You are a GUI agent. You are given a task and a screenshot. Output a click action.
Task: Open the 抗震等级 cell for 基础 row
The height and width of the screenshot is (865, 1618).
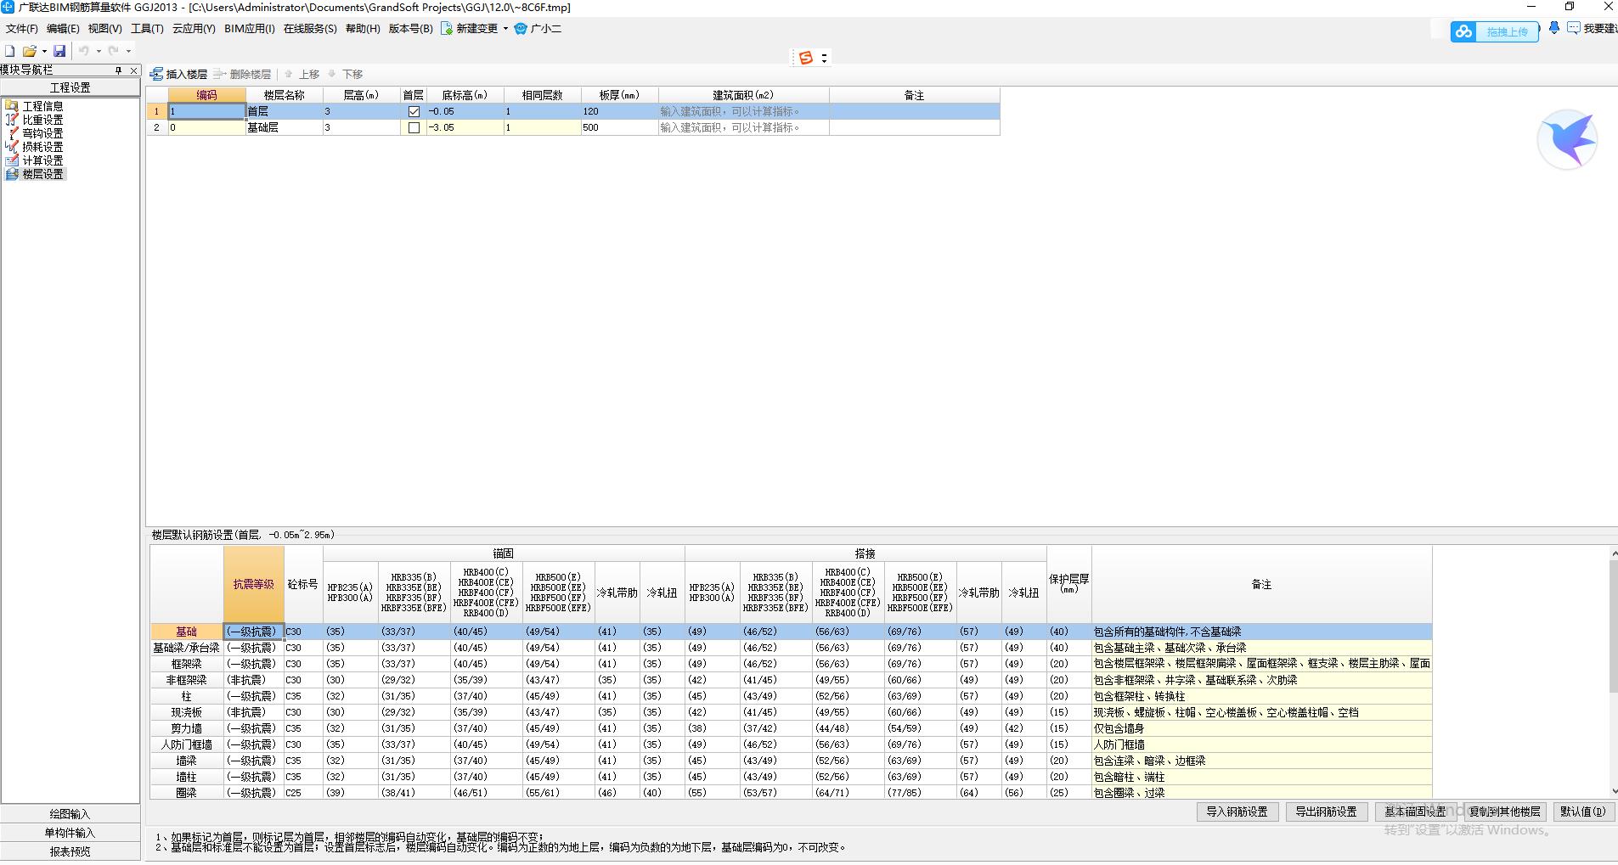click(x=253, y=632)
